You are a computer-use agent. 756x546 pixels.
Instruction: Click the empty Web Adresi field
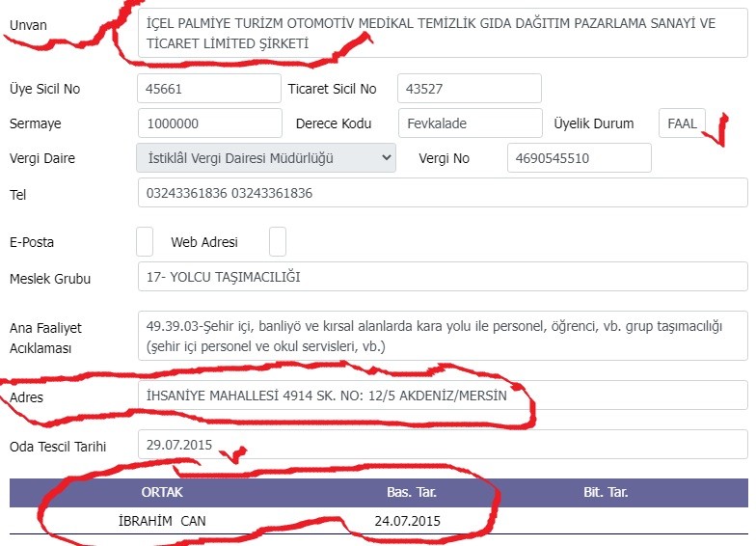click(278, 241)
